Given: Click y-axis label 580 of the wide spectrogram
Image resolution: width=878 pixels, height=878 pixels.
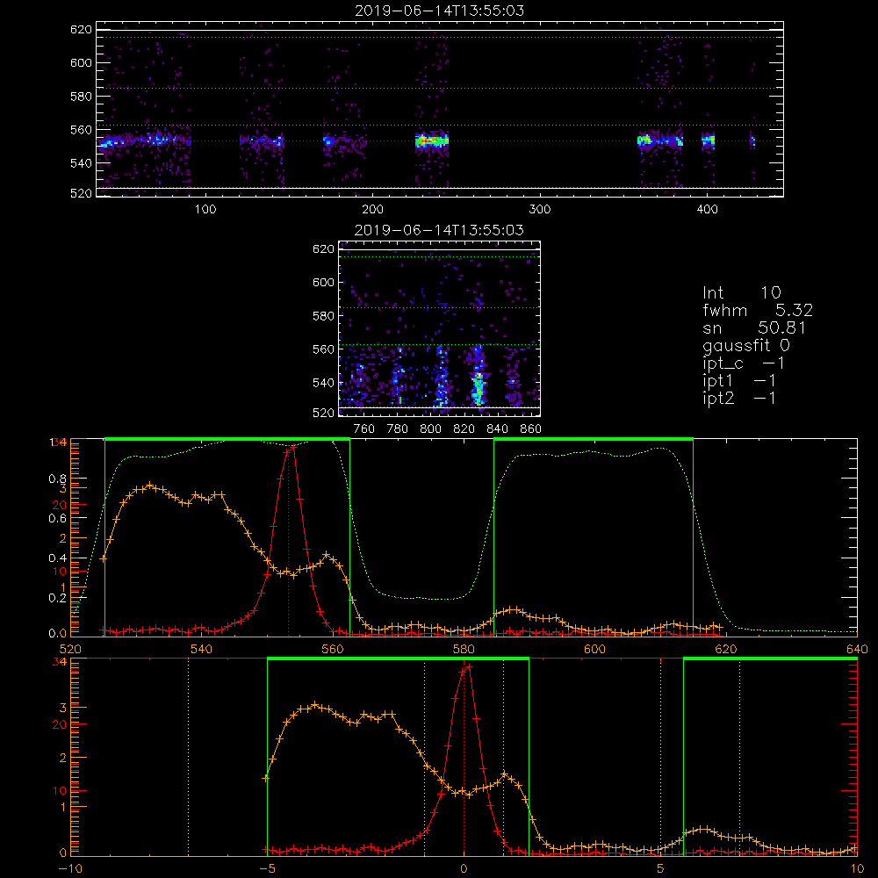Looking at the screenshot, I should point(81,97).
